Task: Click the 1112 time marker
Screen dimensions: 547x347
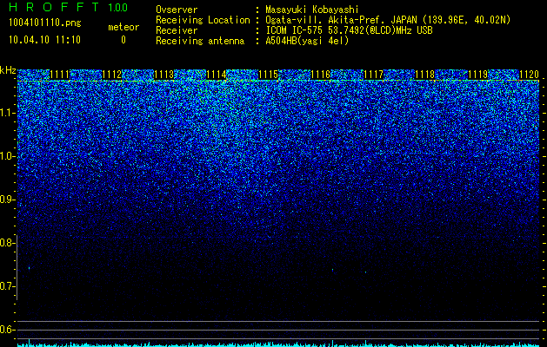Action: coord(112,74)
